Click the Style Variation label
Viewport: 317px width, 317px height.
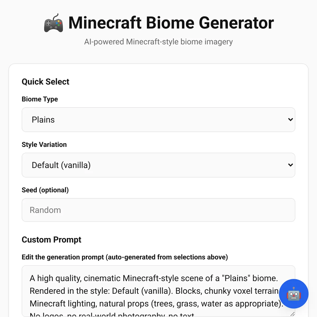click(x=44, y=144)
